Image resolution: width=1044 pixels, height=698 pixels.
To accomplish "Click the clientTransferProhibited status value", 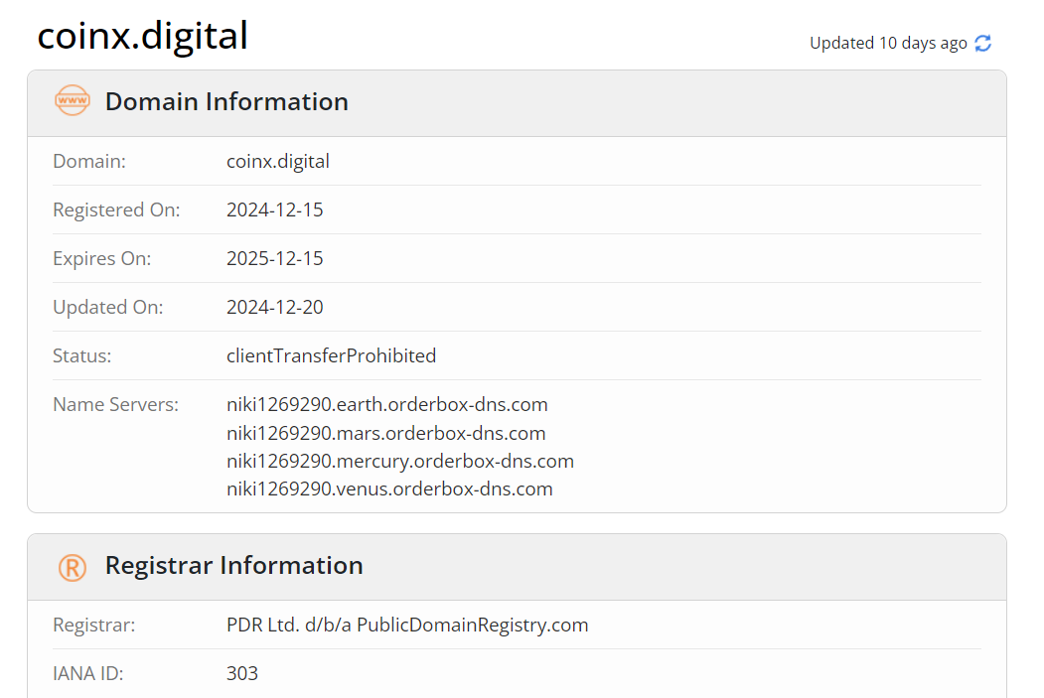I will click(x=331, y=355).
